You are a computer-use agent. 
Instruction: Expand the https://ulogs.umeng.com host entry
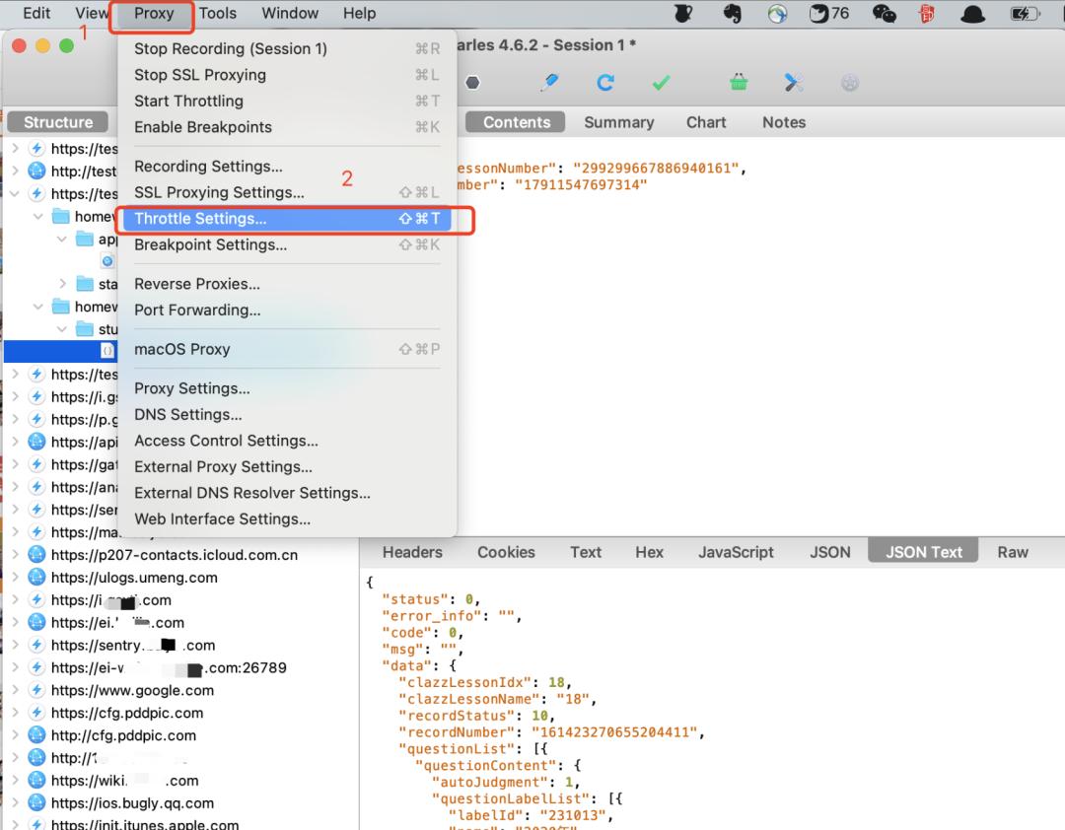[x=15, y=578]
